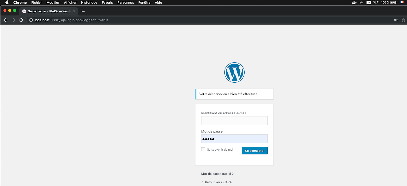Bookmark this page with the star icon
Viewport: 407px width, 186px height.
coord(403,20)
